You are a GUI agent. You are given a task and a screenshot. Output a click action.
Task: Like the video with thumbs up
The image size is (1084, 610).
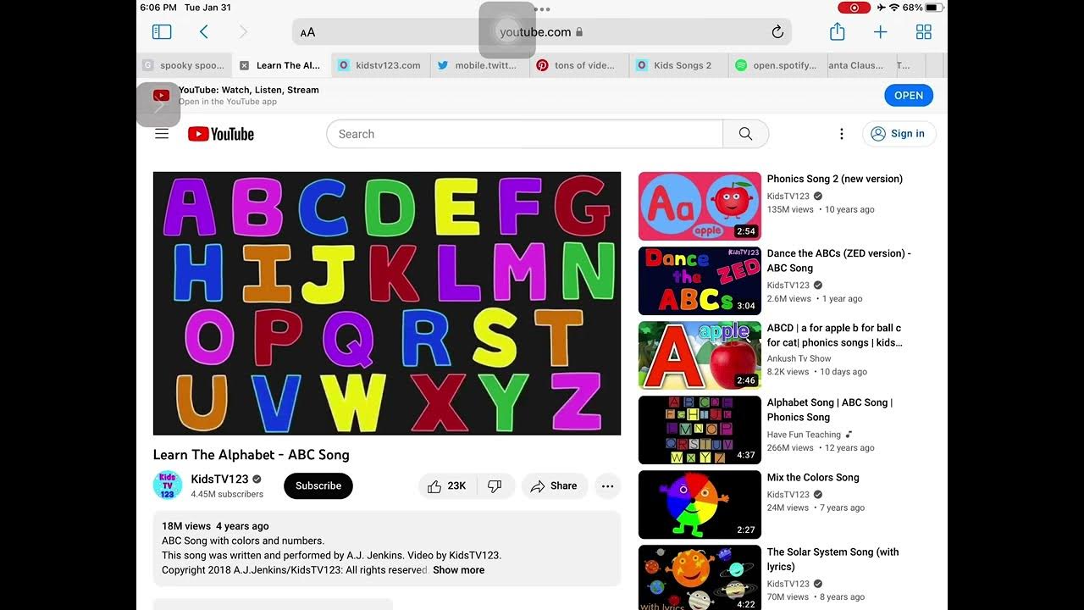coord(447,486)
